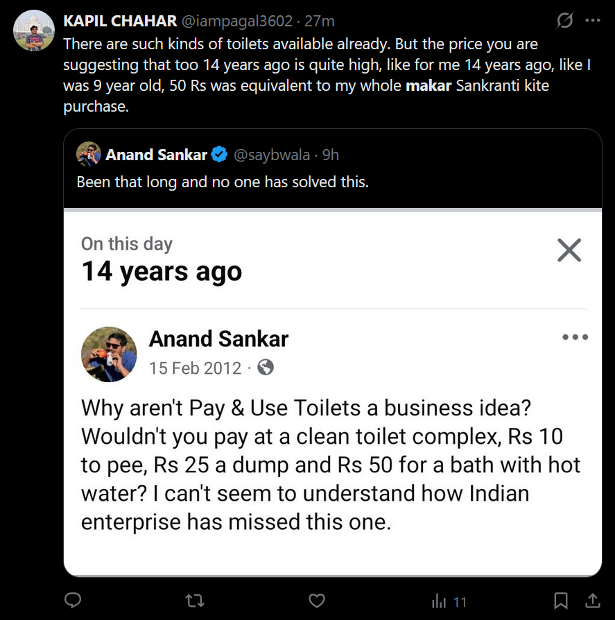
Task: Click the KAPIL CHAHAR display name
Action: pos(120,21)
